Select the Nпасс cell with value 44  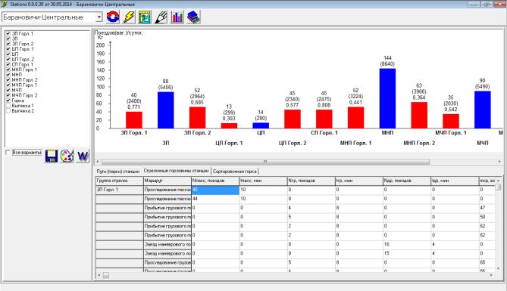215,199
